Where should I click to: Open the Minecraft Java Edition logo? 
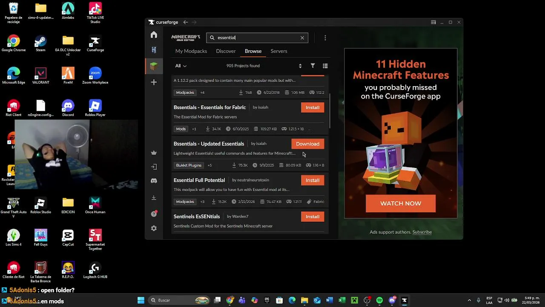[186, 38]
